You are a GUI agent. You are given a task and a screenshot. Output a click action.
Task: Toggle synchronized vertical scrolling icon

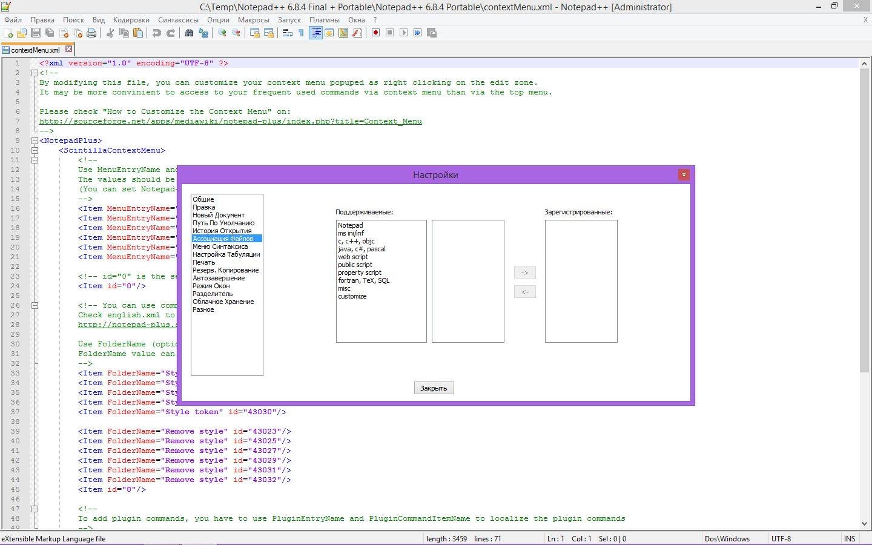pos(255,33)
